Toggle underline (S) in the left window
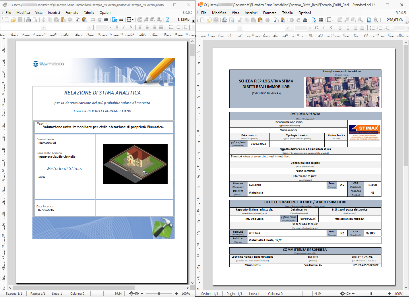 click(131, 27)
